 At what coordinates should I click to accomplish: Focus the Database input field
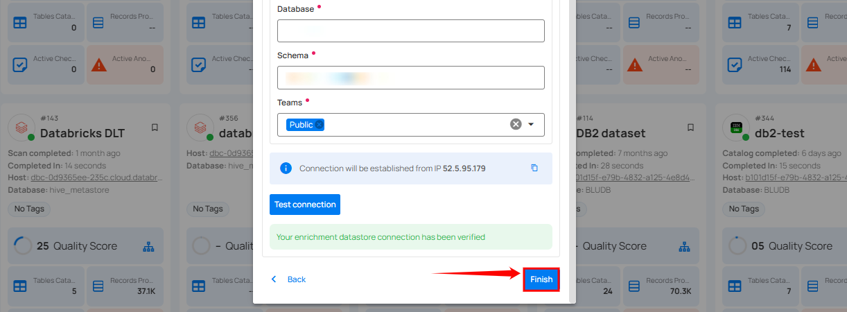pyautogui.click(x=410, y=31)
